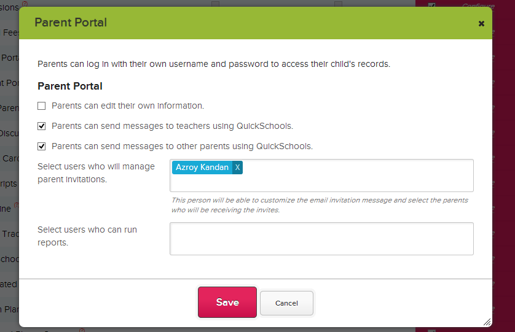Uncheck parents sending messages to teachers

tap(42, 126)
